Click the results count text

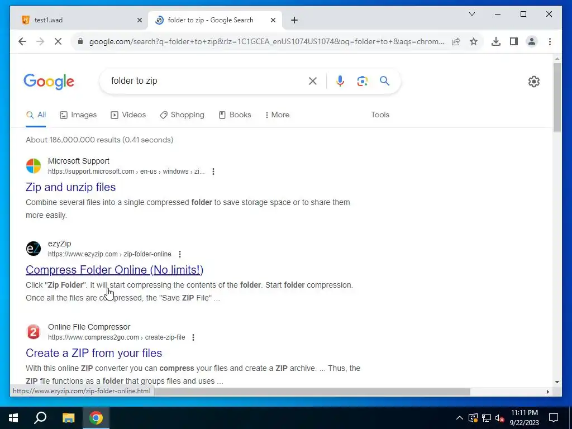pos(99,140)
